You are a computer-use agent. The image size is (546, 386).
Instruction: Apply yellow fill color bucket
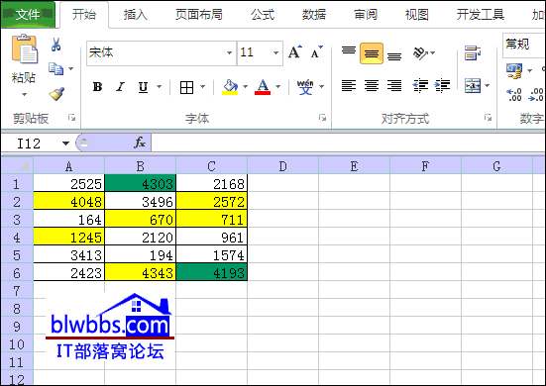[x=230, y=86]
